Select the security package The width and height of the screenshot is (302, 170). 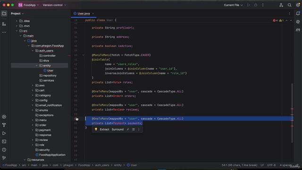coord(44,150)
